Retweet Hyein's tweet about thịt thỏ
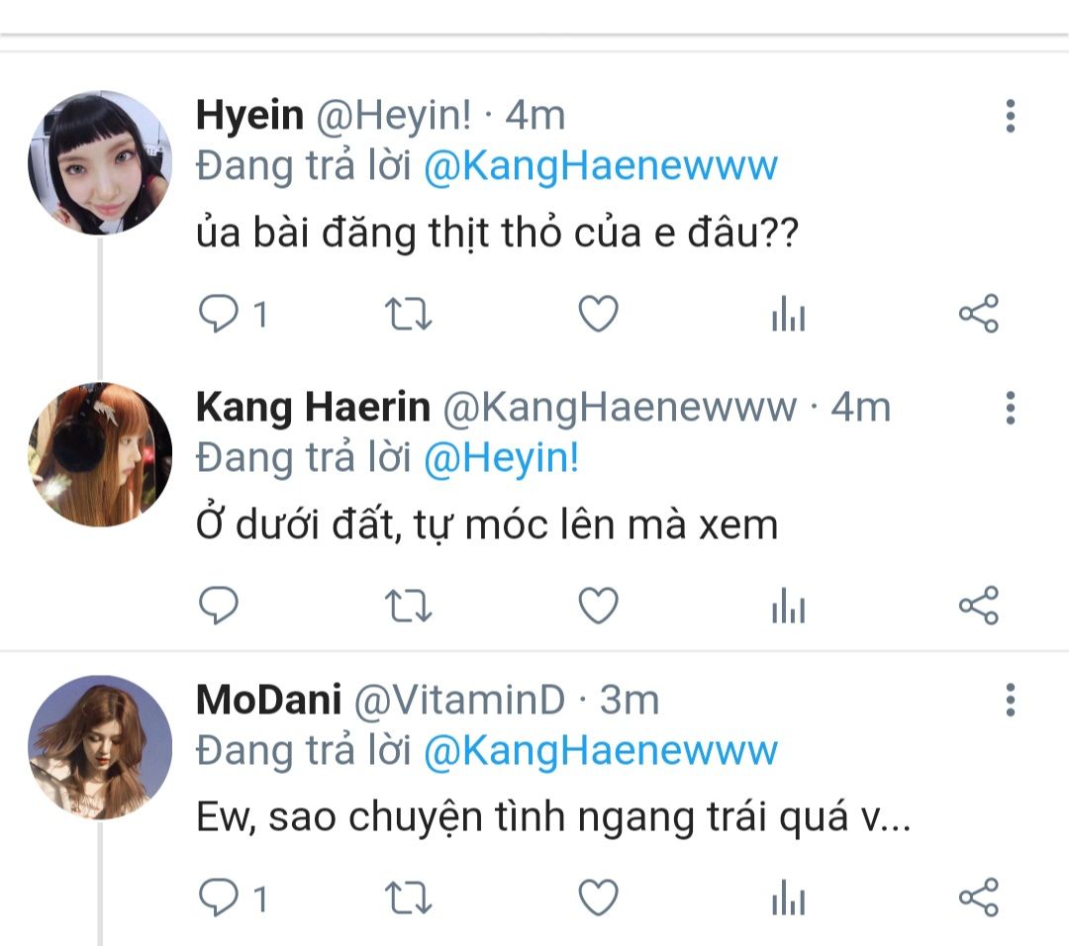 (407, 315)
